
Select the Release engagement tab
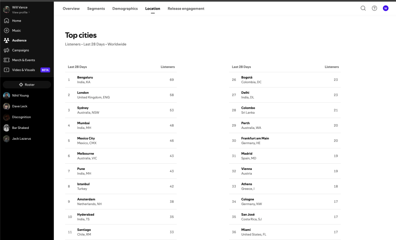(186, 9)
